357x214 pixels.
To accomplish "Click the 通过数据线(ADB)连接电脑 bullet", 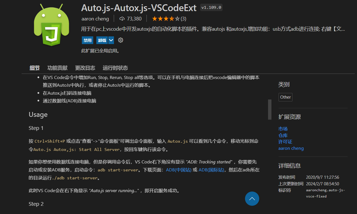I will 69,101.
